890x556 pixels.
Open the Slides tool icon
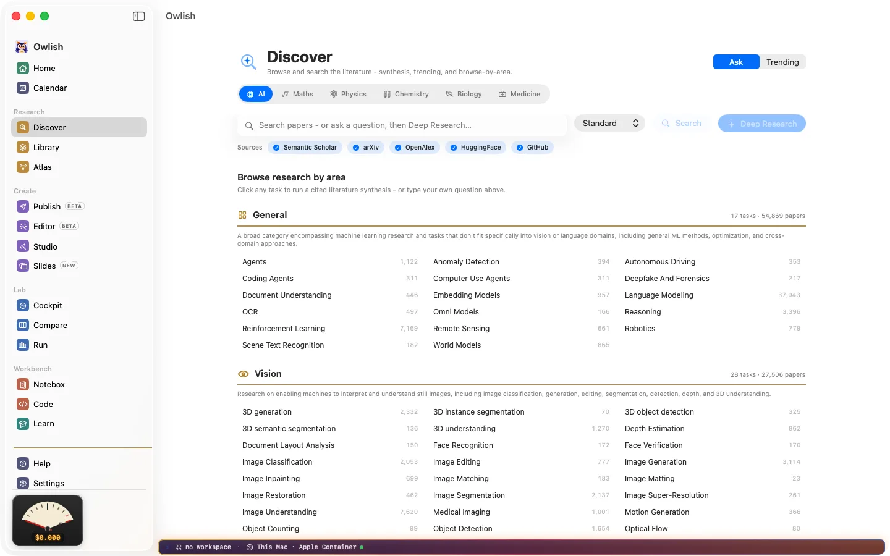point(23,266)
